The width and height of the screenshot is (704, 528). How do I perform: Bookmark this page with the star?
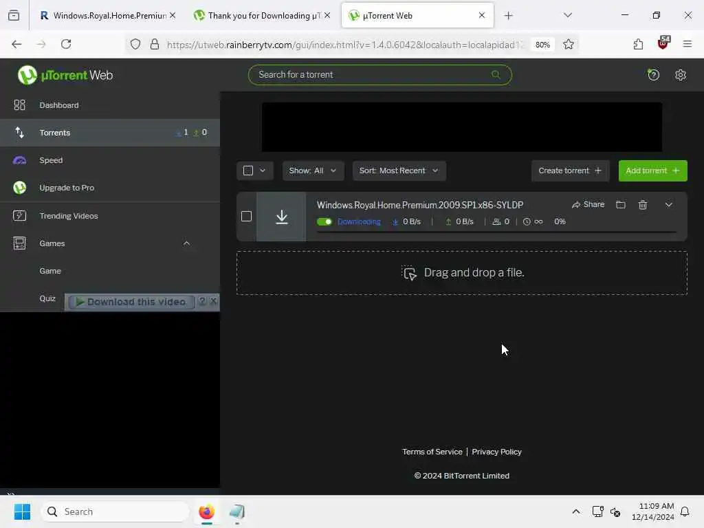tap(569, 44)
